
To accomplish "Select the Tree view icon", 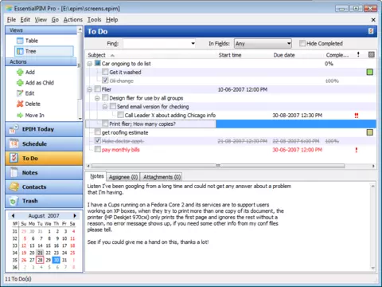I will 20,51.
